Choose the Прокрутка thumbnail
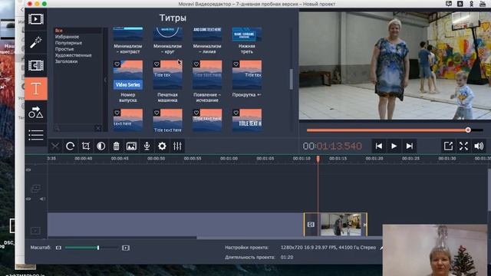Viewport: 491px width, 276px height. (x=247, y=75)
